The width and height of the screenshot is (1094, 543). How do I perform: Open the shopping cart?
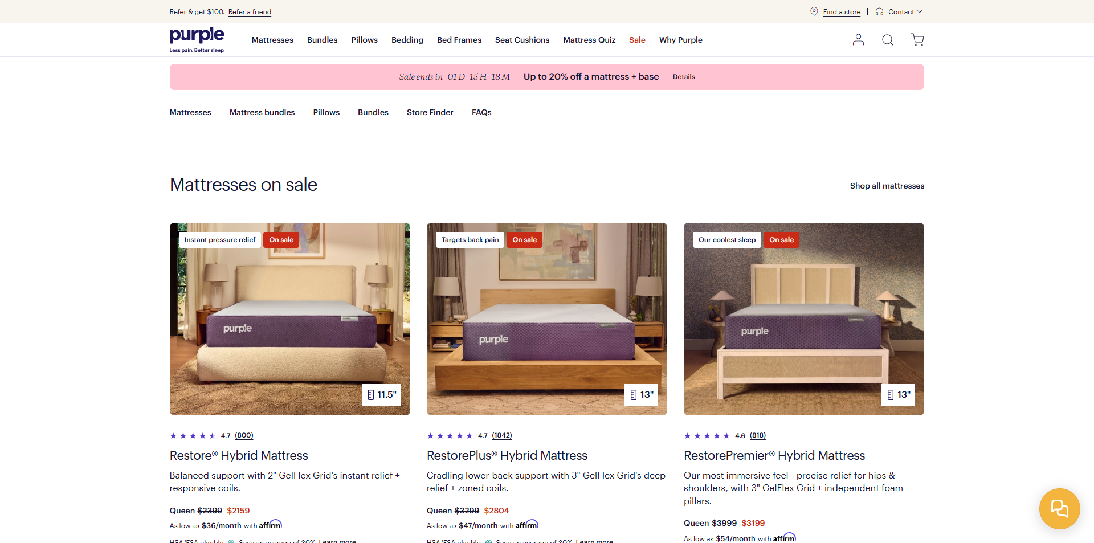point(917,40)
